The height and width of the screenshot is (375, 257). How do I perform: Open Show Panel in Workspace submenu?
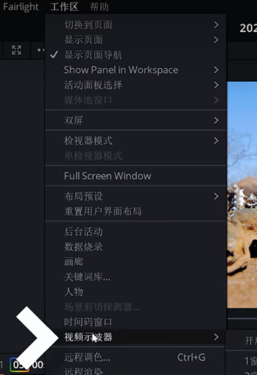pyautogui.click(x=136, y=70)
